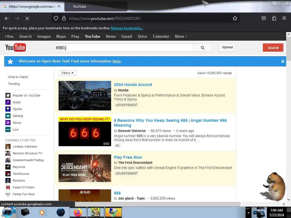The height and width of the screenshot is (218, 291).
Task: Open 6 Reasons Why You Keep Seeing 666 title
Action: click(x=170, y=123)
